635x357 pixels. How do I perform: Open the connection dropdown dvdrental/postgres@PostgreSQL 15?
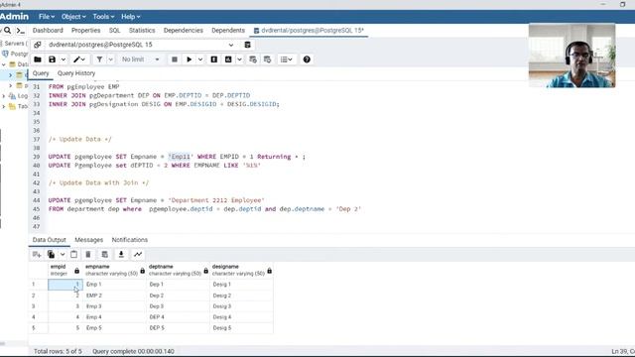(141, 45)
